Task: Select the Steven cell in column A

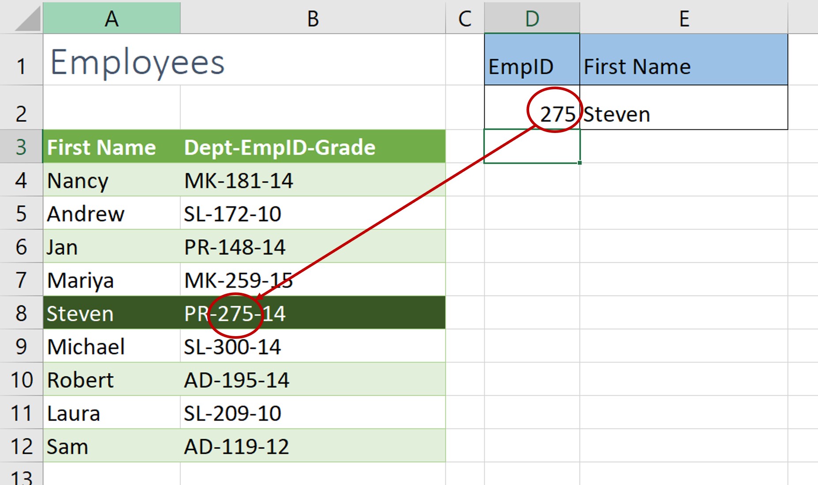Action: pos(112,312)
